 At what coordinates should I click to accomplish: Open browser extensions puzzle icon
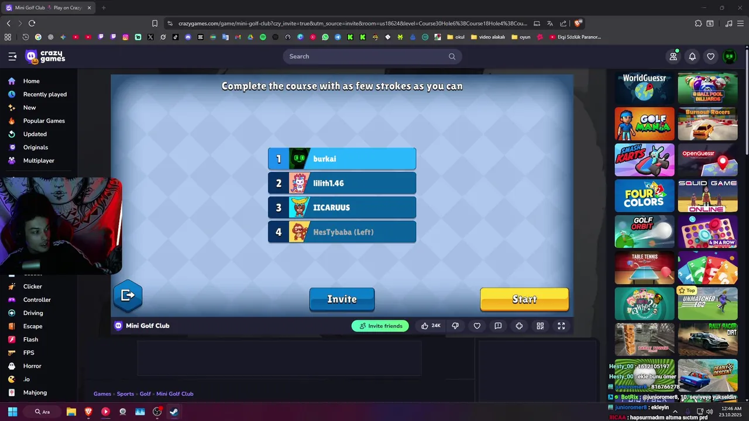coord(698,23)
